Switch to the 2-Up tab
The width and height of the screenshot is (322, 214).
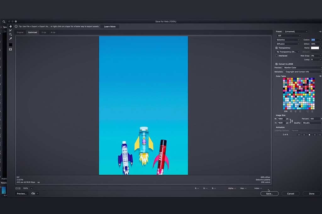click(44, 32)
